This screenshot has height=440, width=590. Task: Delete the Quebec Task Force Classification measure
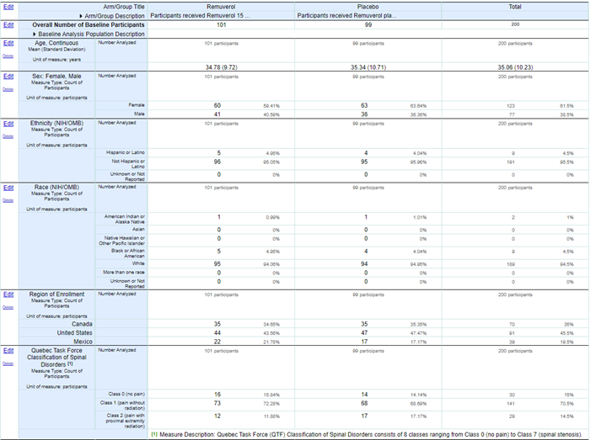coord(8,363)
